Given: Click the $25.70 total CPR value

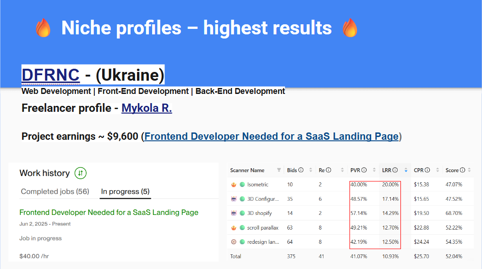Looking at the screenshot, I should (421, 256).
